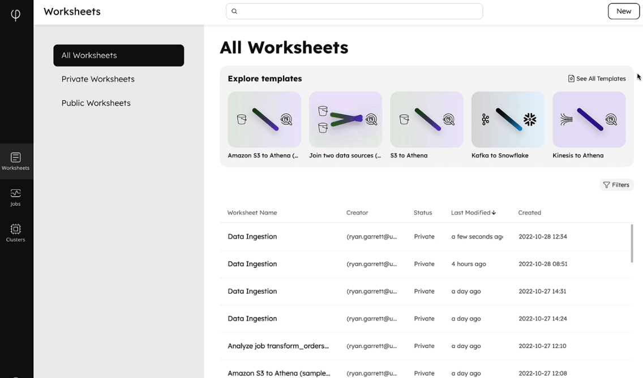Sort by Created column header

(x=529, y=212)
